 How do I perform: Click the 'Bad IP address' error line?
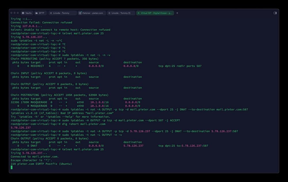62,113
